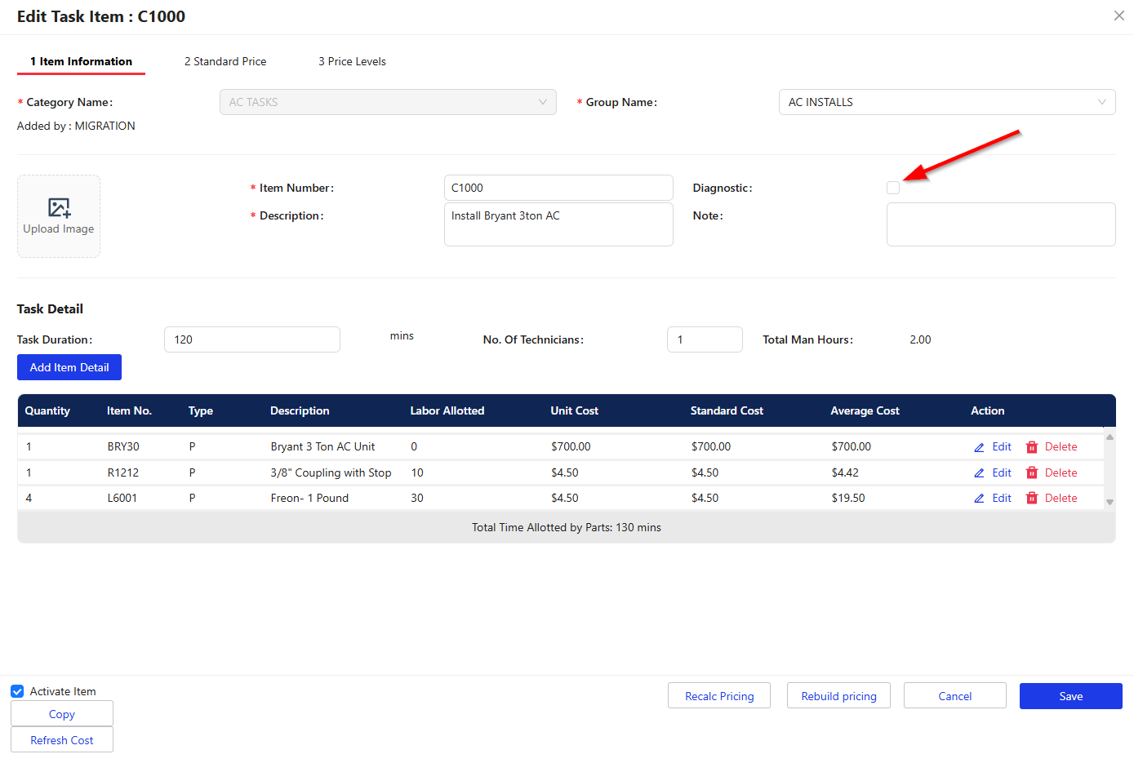Click Delete link for the L6001 row
This screenshot has width=1134, height=763.
1061,499
